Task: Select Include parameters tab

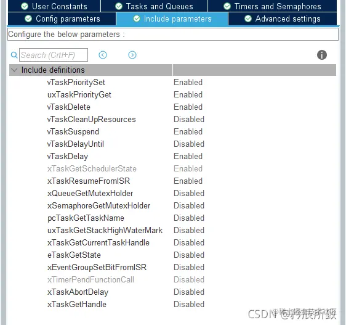Action: 172,19
